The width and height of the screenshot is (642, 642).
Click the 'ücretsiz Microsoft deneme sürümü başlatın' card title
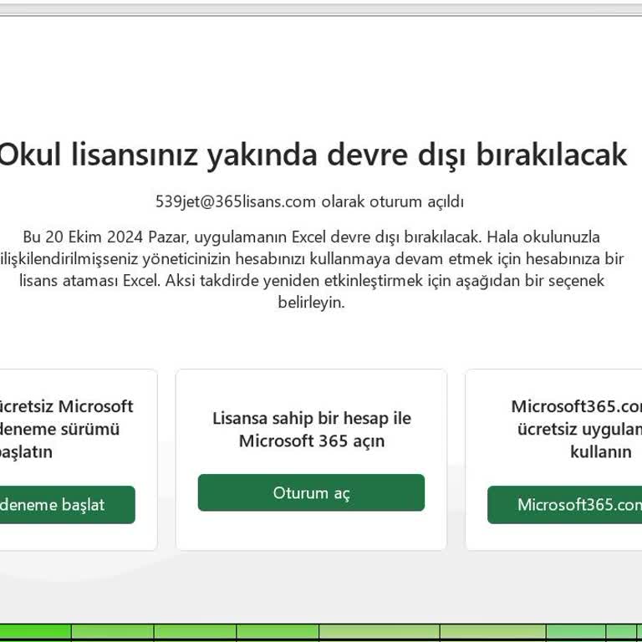tap(66, 429)
